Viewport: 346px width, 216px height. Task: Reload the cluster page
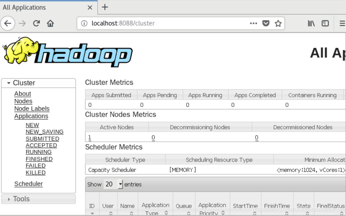(36, 23)
